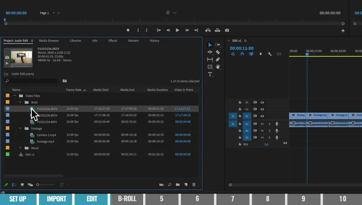Step forward one frame

(x=187, y=30)
